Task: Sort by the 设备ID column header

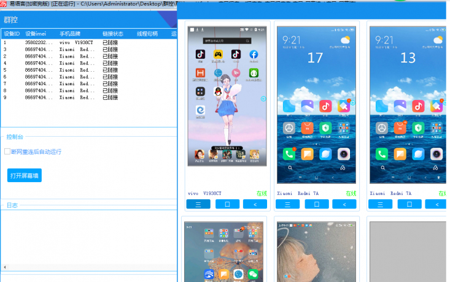Action: 12,34
